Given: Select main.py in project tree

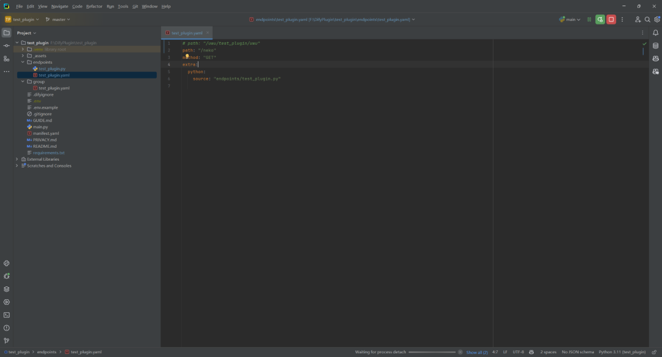Looking at the screenshot, I should (40, 127).
